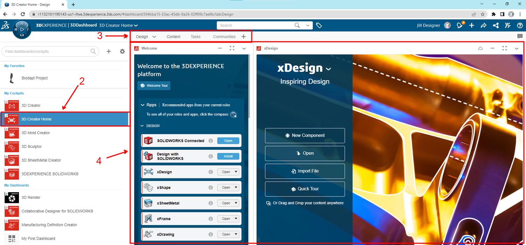This screenshot has height=245, width=526.
Task: Select the xShape app icon
Action: pos(148,187)
